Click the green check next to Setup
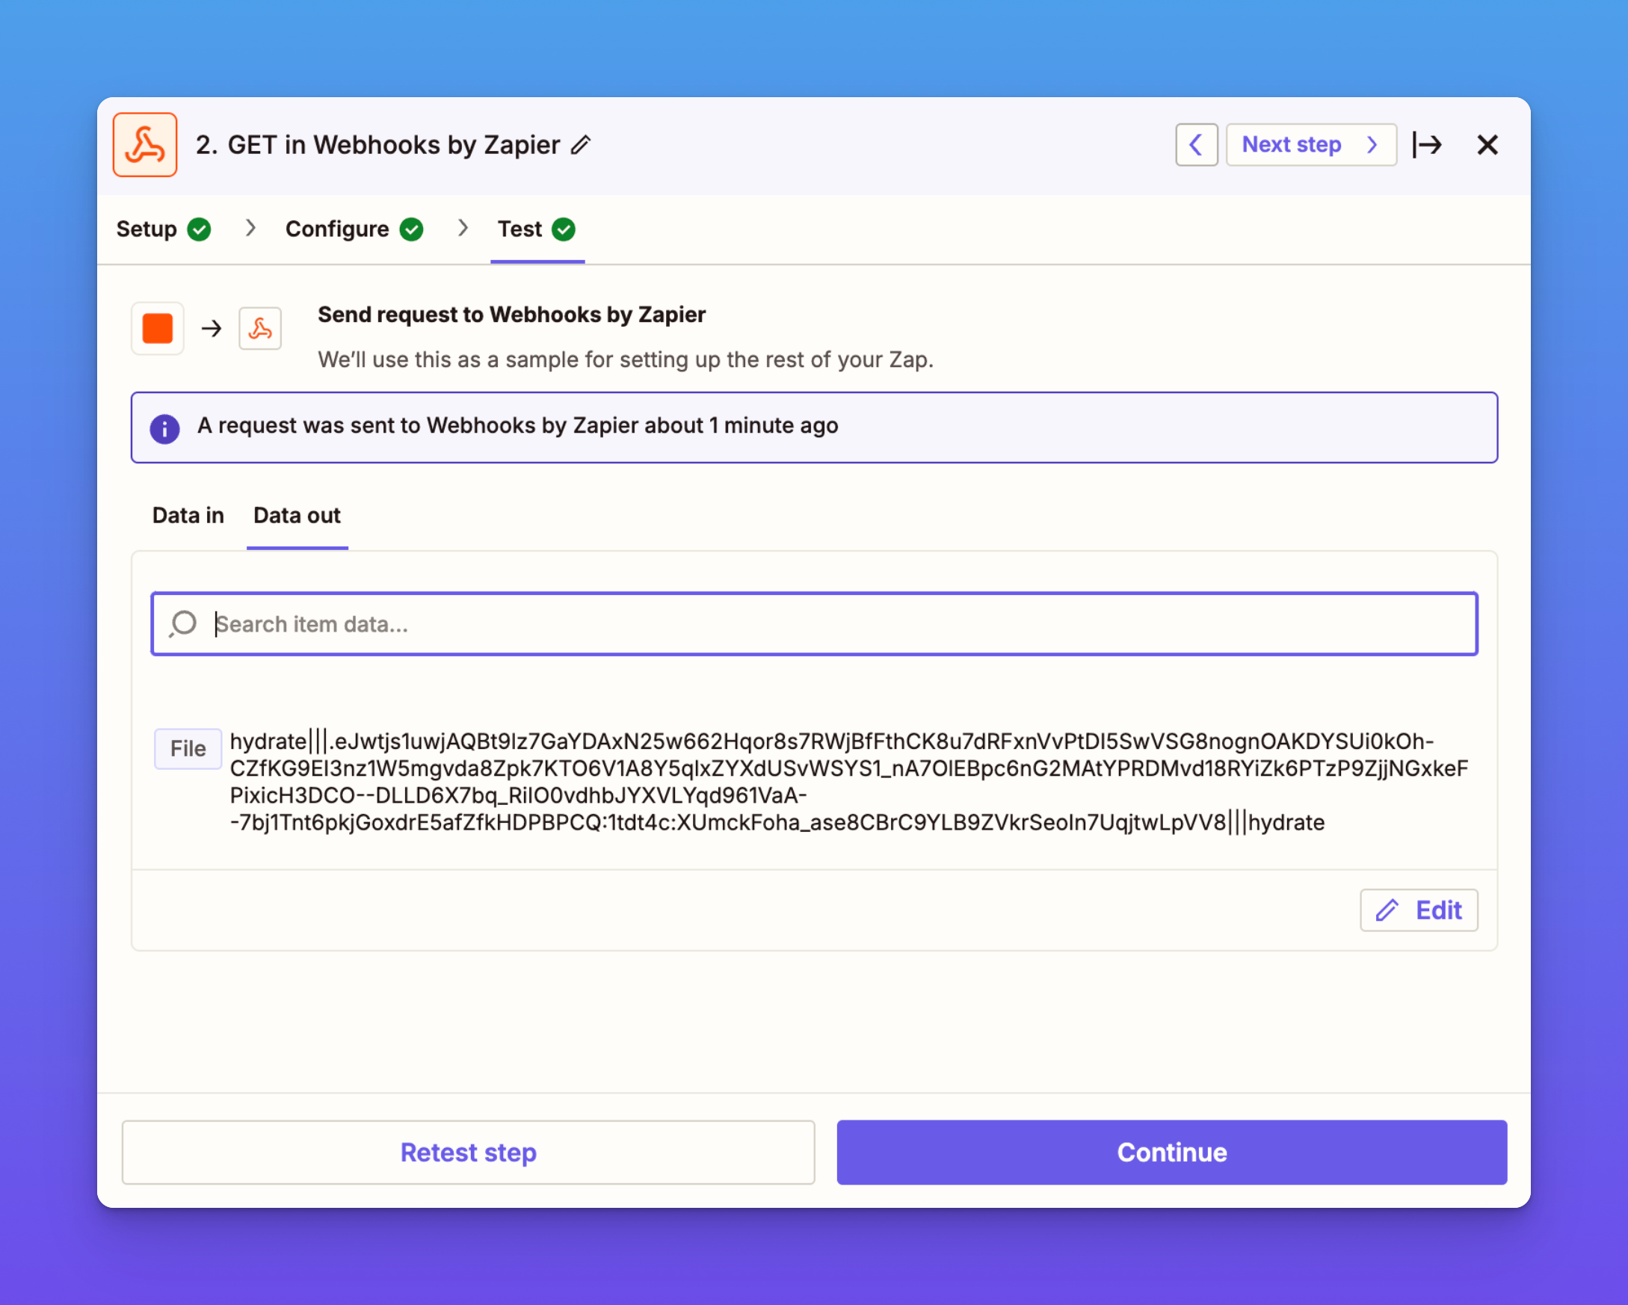Image resolution: width=1628 pixels, height=1305 pixels. [200, 229]
